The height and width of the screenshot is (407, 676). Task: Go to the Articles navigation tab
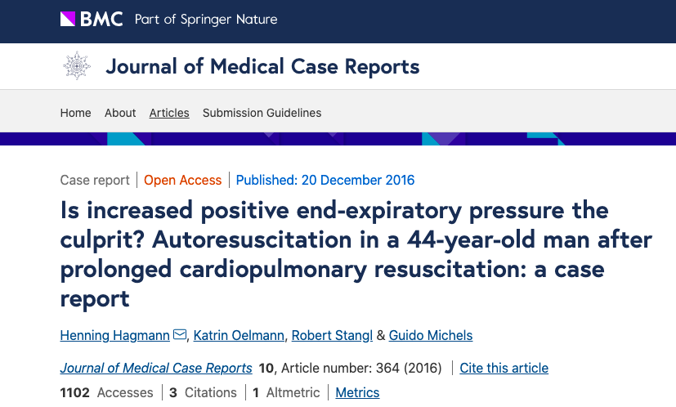pyautogui.click(x=169, y=113)
